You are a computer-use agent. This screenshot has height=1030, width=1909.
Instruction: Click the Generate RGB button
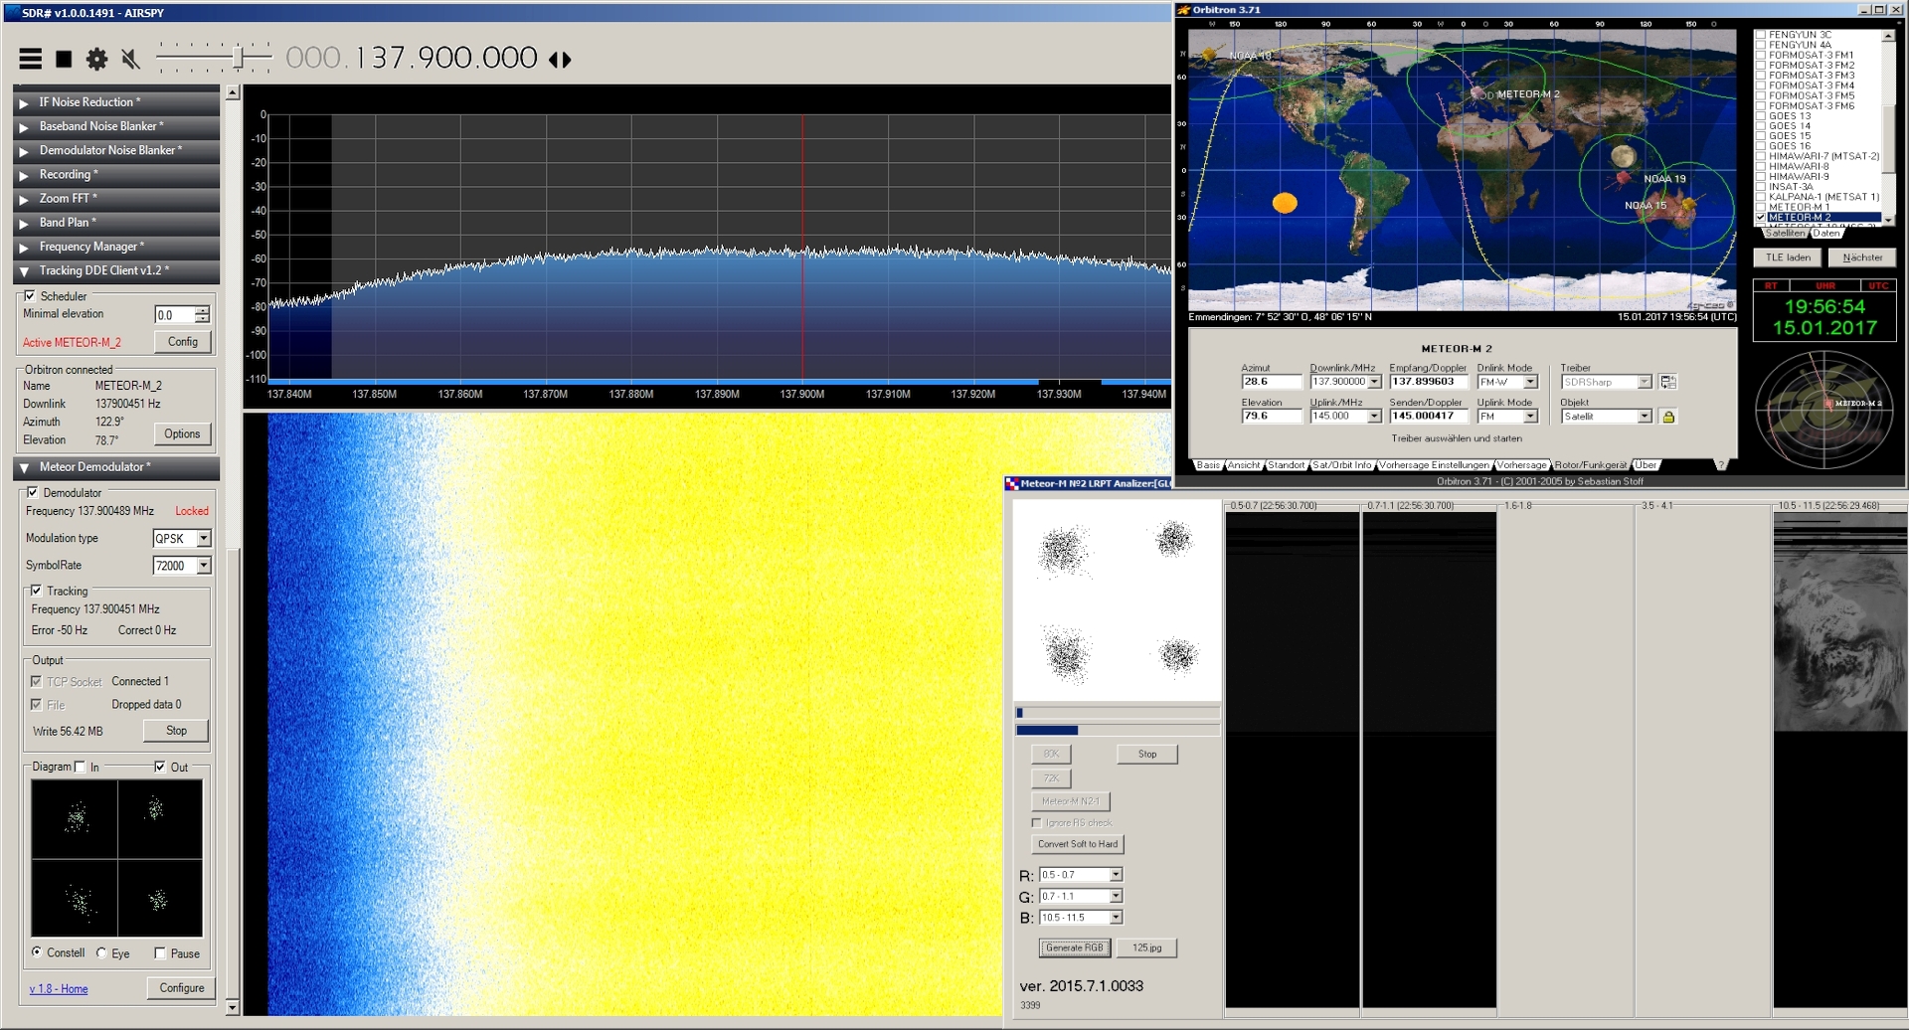point(1074,947)
